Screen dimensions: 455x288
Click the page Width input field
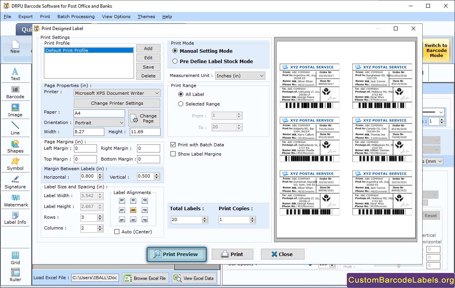[x=89, y=132]
